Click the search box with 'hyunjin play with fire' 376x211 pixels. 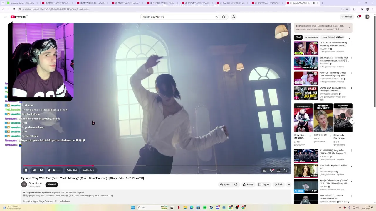178,17
